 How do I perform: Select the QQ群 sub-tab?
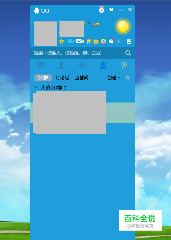pos(43,78)
